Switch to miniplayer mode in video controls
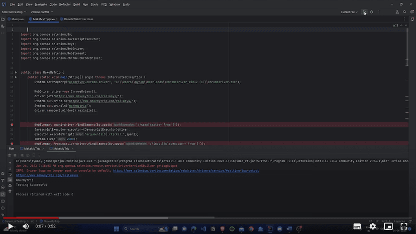The image size is (416, 234). point(388,226)
